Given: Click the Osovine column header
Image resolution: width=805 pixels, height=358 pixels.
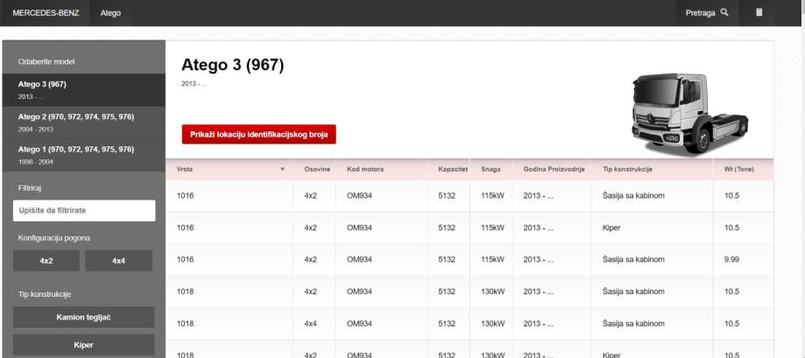Looking at the screenshot, I should click(x=317, y=169).
